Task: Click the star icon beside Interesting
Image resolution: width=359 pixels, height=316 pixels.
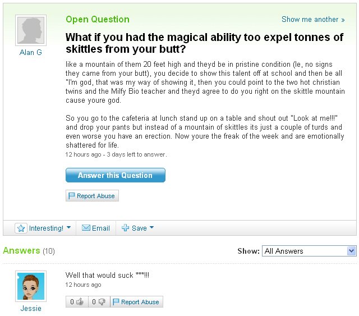Action: 21,228
